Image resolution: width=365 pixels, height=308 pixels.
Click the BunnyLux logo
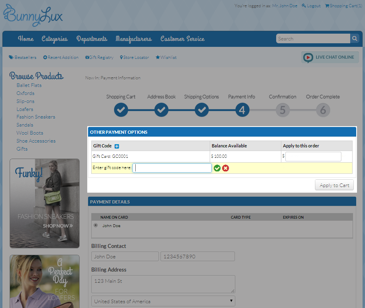[x=33, y=15]
